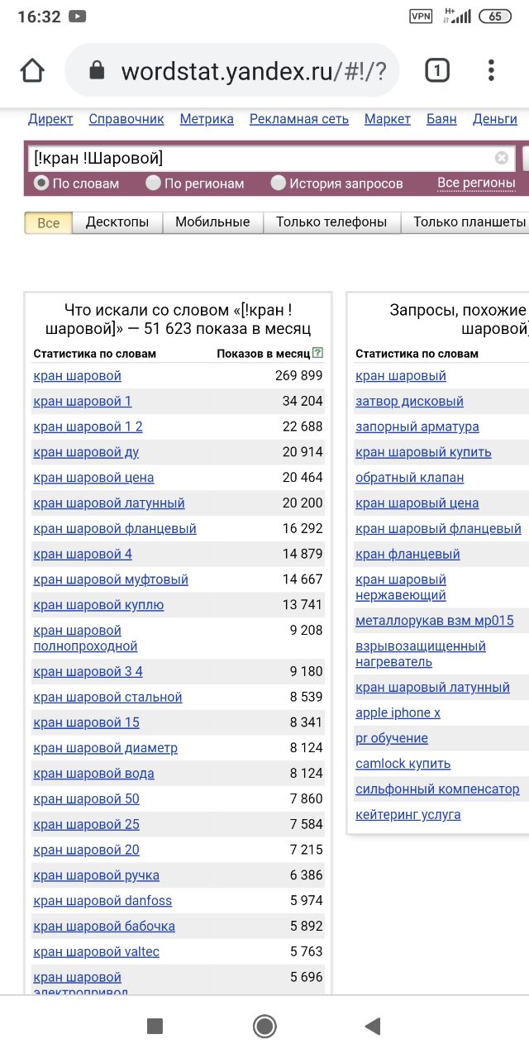Tap the lock icon in address bar

coord(98,71)
